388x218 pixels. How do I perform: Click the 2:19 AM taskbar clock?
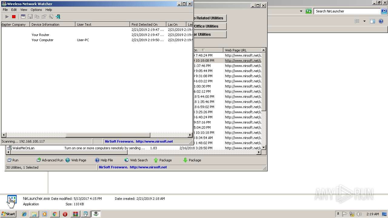[373, 214]
